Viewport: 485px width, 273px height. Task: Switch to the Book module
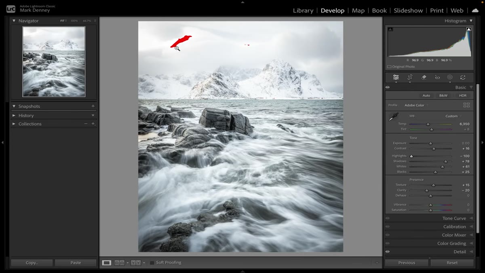[379, 10]
